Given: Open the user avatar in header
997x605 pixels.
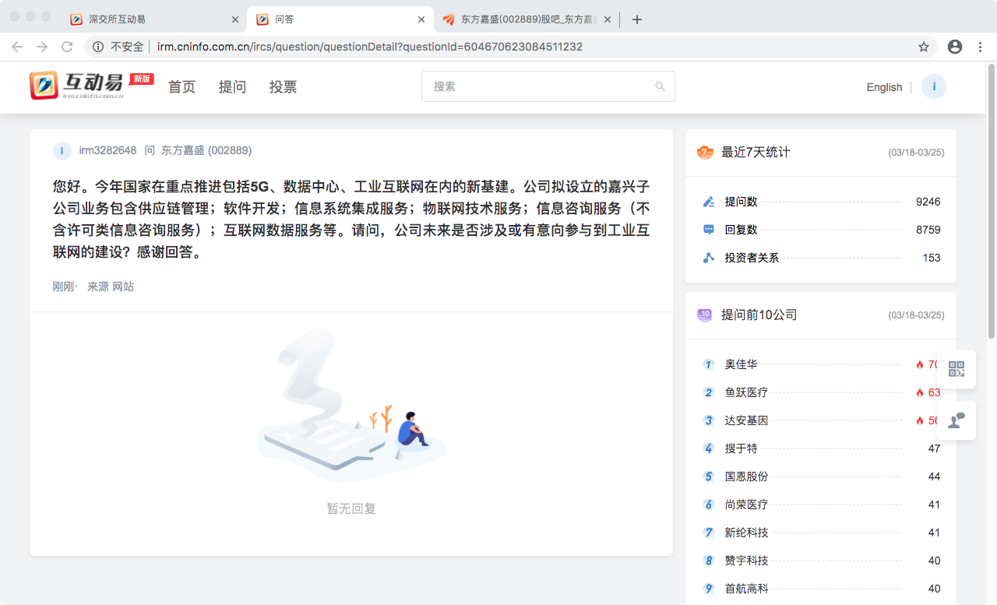Looking at the screenshot, I should (x=934, y=86).
